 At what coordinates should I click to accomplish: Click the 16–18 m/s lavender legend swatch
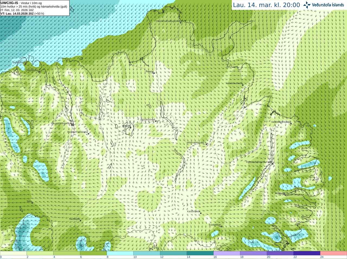tap(227, 253)
